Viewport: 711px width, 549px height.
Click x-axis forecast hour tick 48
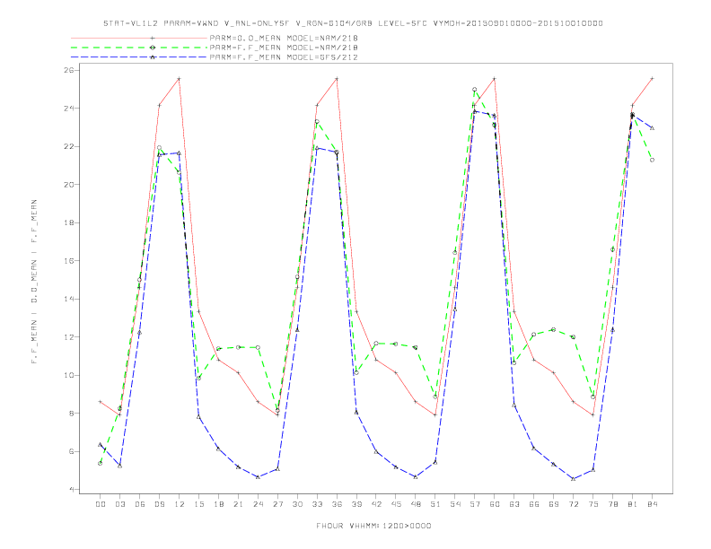pyautogui.click(x=416, y=504)
